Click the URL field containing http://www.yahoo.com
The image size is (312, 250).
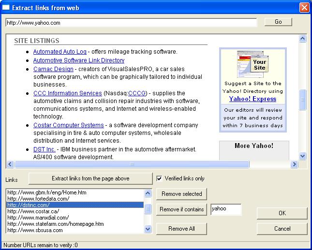click(x=131, y=22)
